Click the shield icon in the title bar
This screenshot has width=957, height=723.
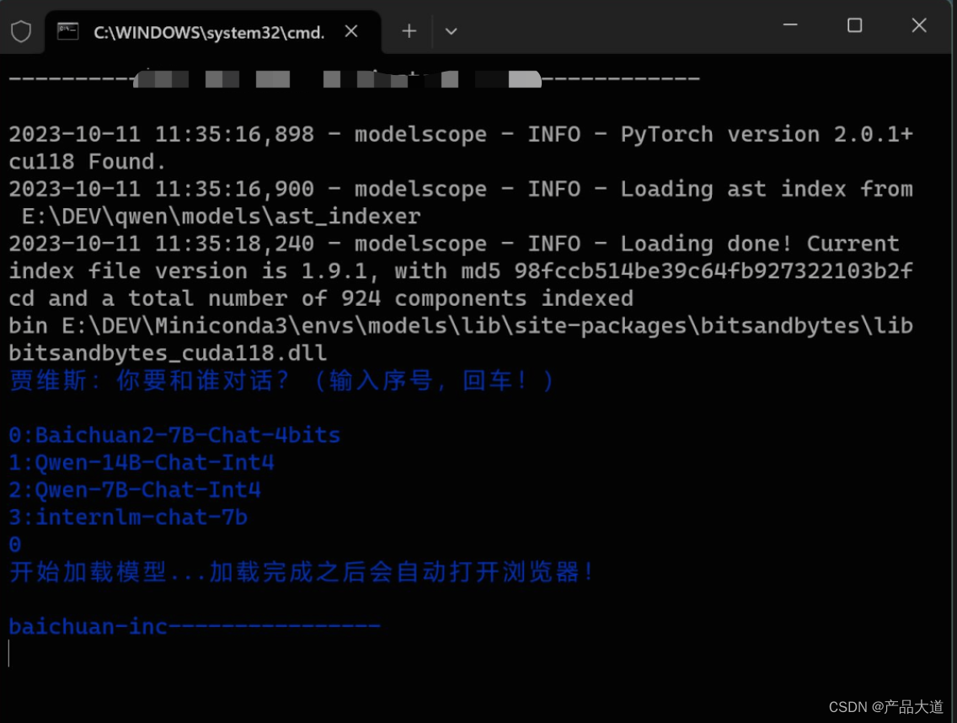tap(21, 31)
